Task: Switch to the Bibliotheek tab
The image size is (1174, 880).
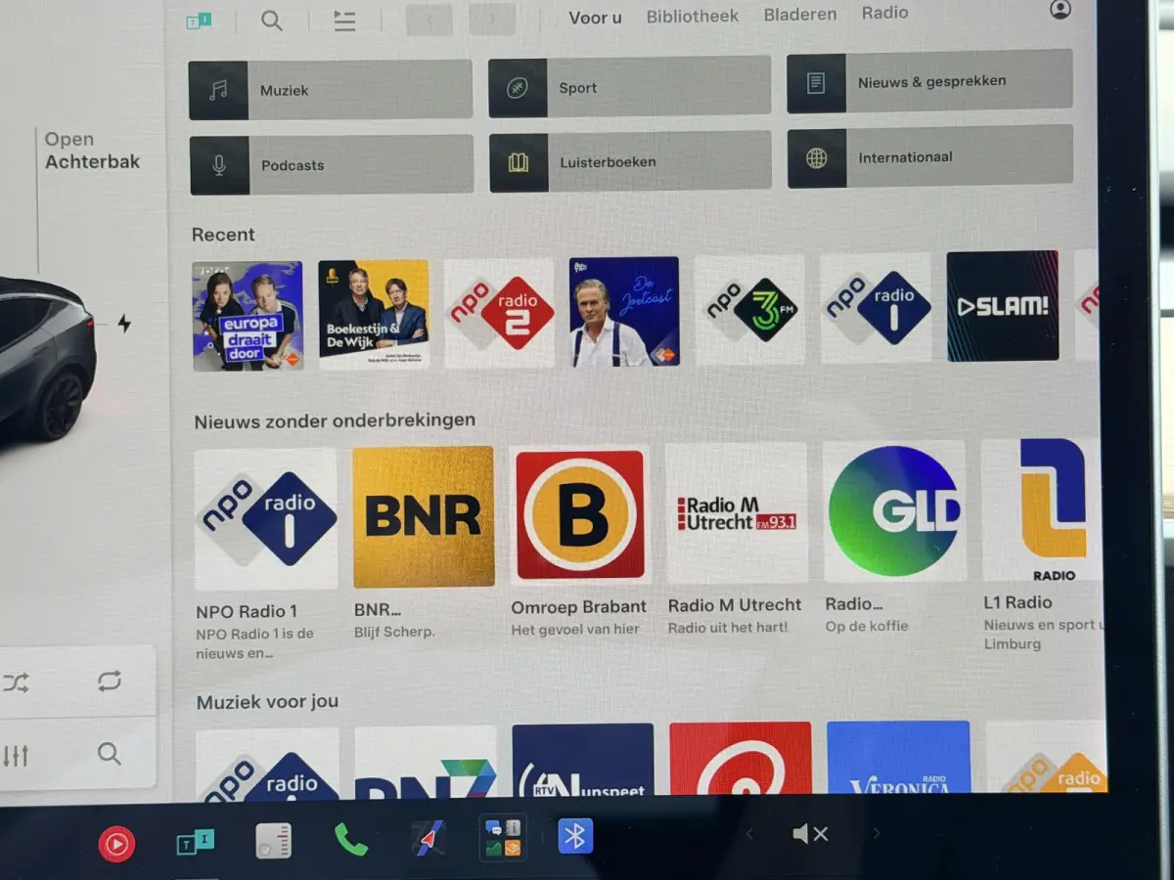Action: 693,16
